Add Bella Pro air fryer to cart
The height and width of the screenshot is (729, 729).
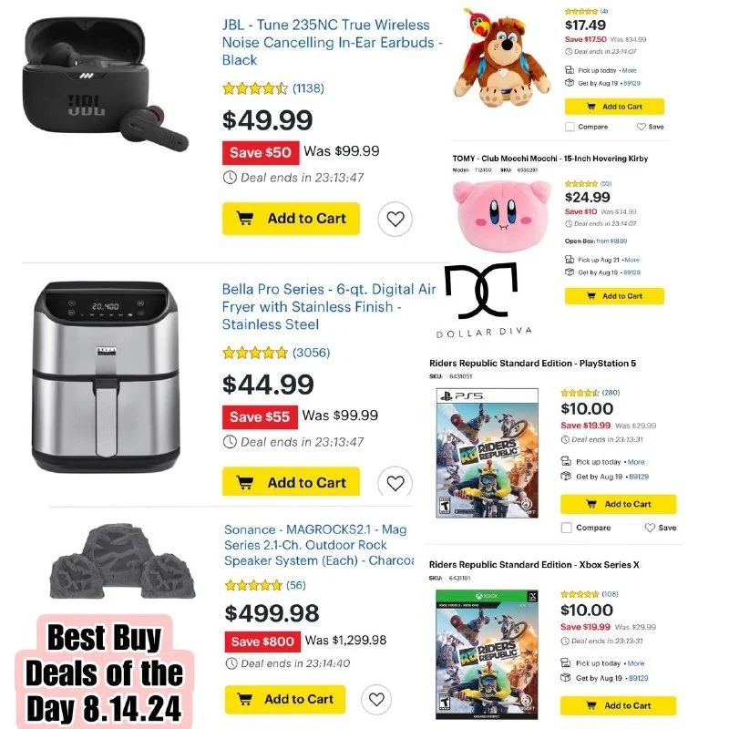pyautogui.click(x=291, y=483)
